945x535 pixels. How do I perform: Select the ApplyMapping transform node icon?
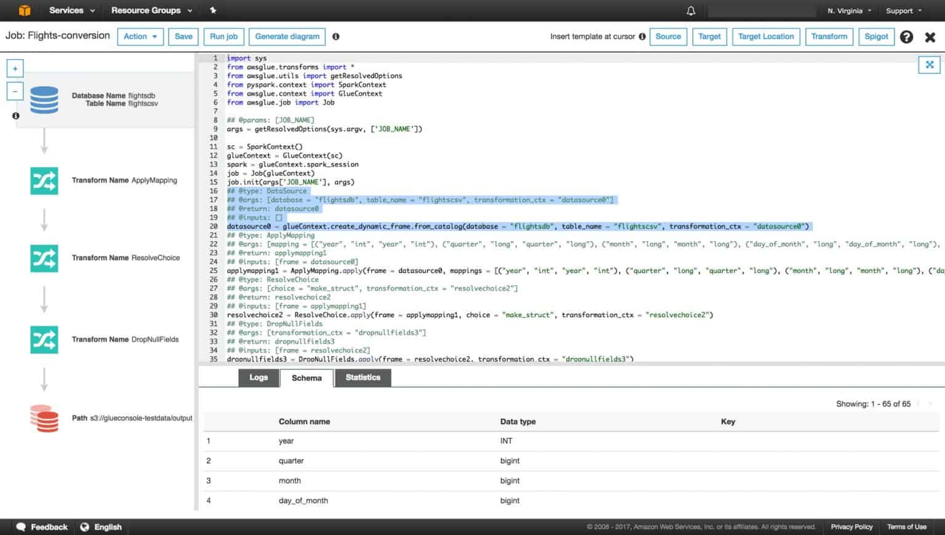tap(44, 180)
